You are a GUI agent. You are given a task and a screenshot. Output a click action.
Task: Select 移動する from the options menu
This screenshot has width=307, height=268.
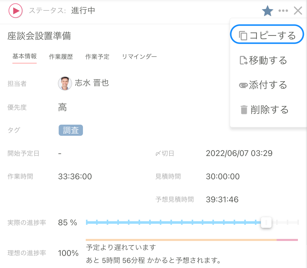coord(268,60)
